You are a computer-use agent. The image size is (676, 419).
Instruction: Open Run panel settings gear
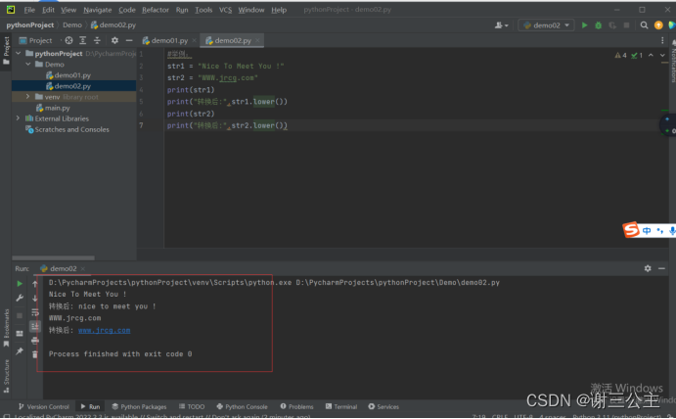pyautogui.click(x=648, y=269)
